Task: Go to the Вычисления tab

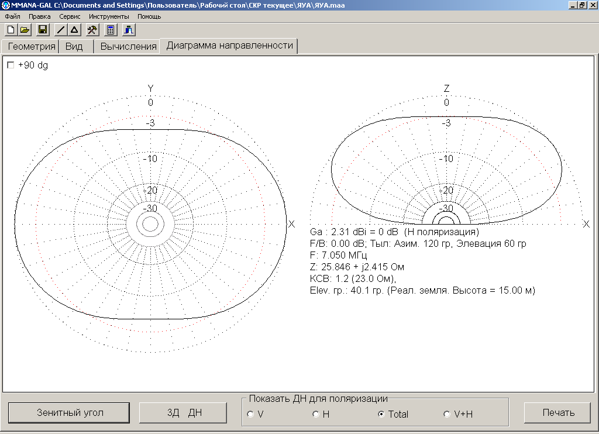Action: [x=129, y=47]
